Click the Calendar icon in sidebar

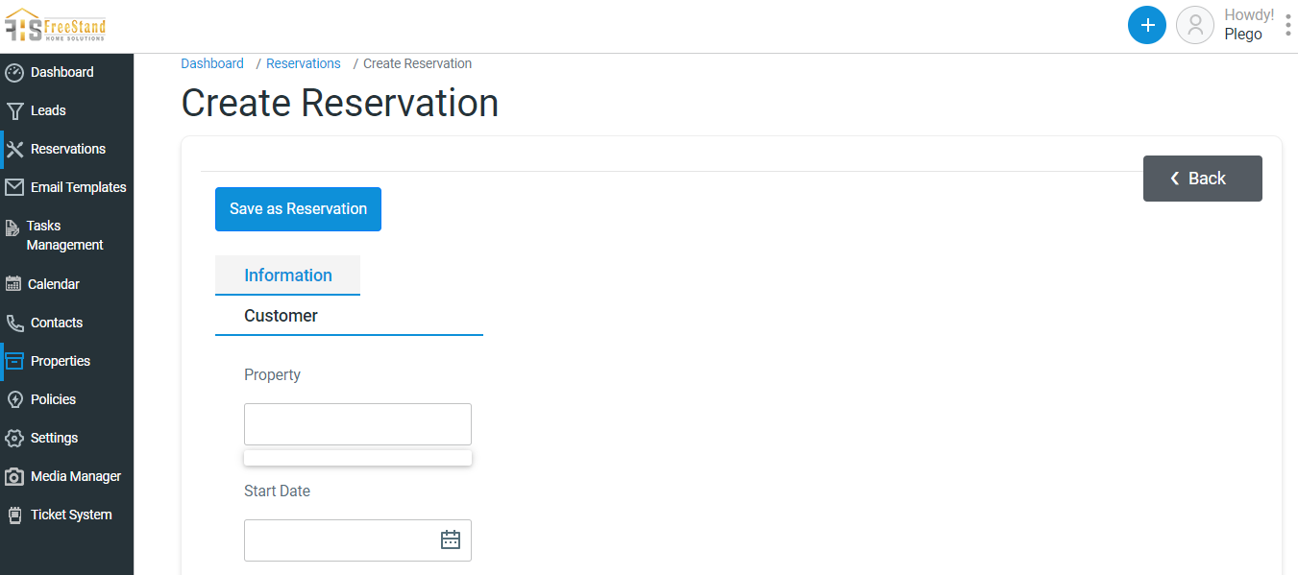(13, 284)
